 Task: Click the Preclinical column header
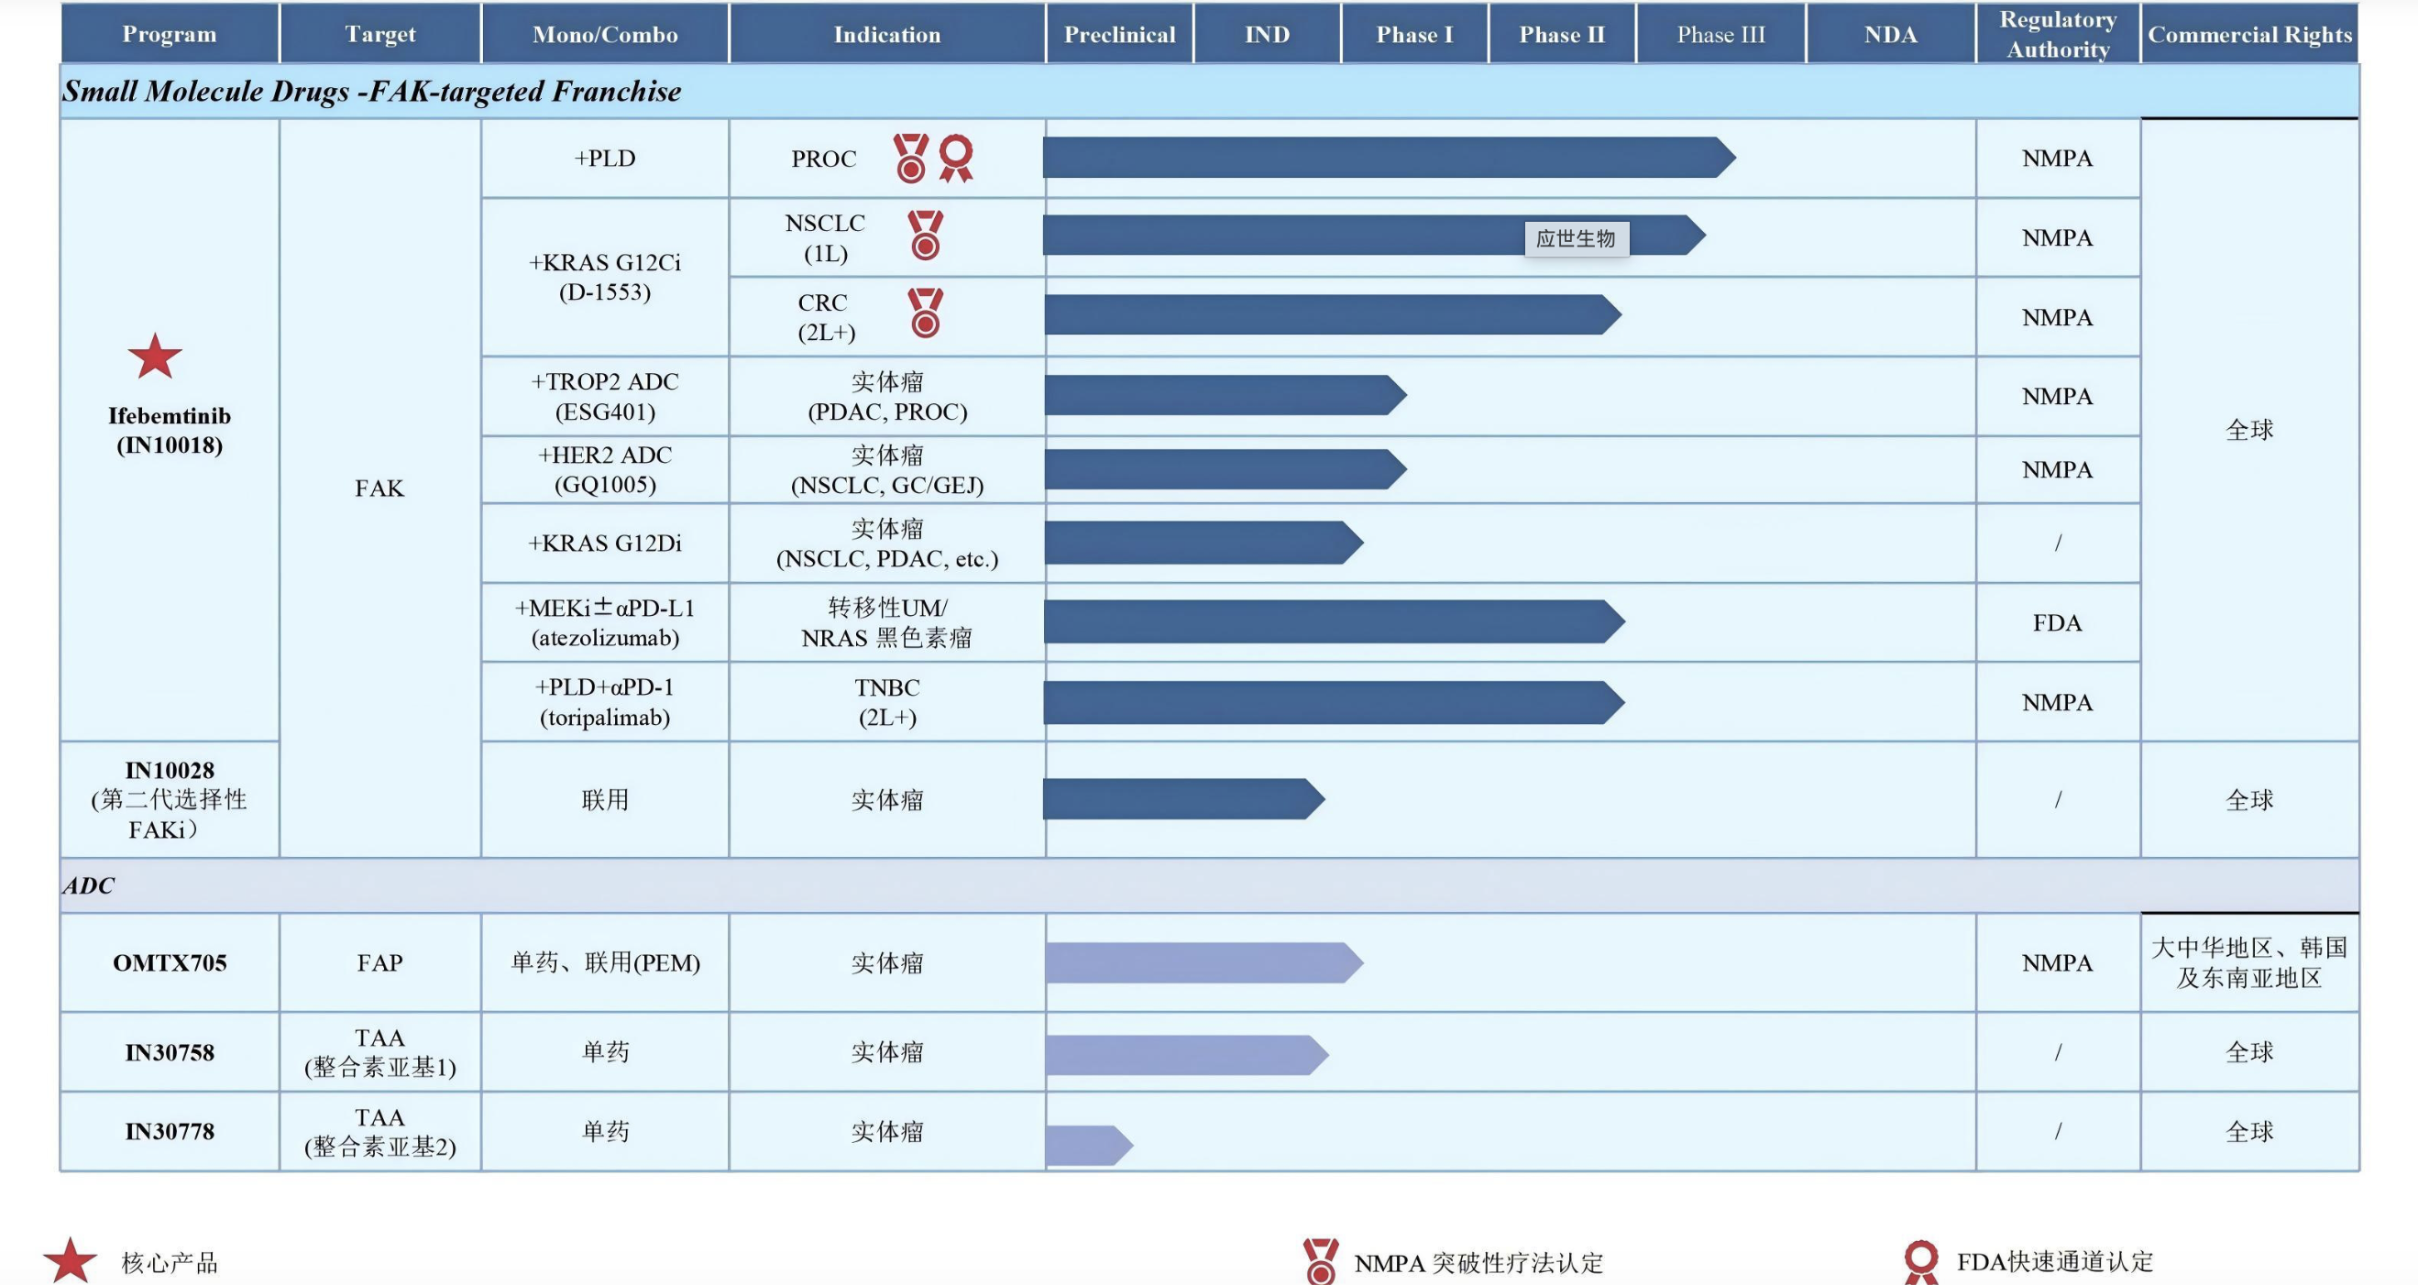(1119, 35)
